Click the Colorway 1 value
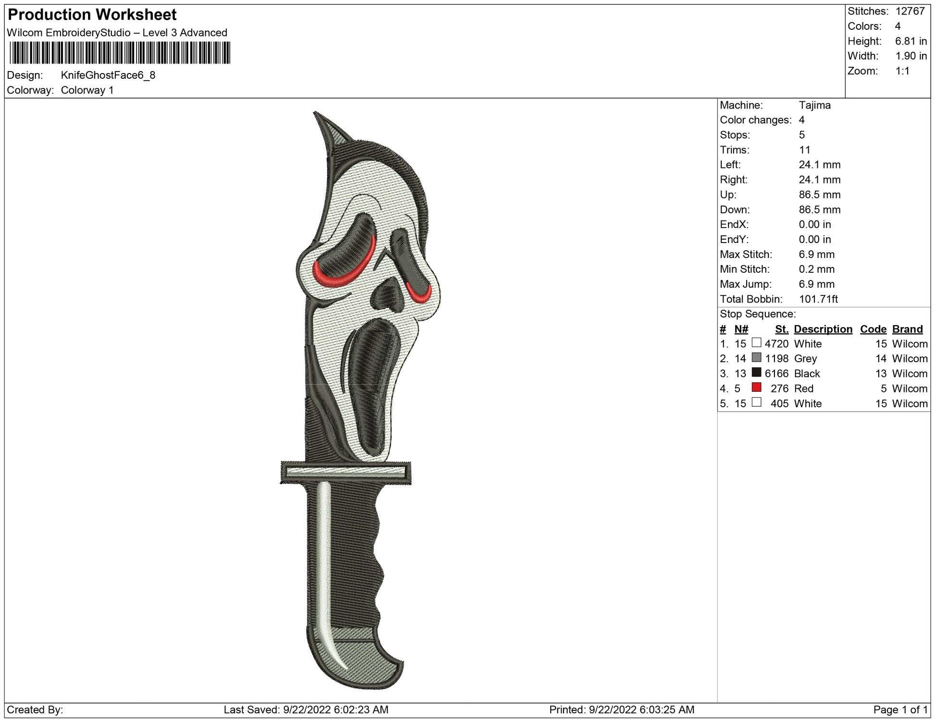Screen dimensions: 935x719 point(87,90)
